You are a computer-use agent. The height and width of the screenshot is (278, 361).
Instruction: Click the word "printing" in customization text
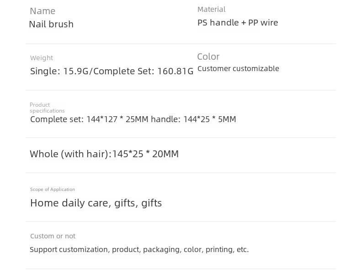point(219,250)
